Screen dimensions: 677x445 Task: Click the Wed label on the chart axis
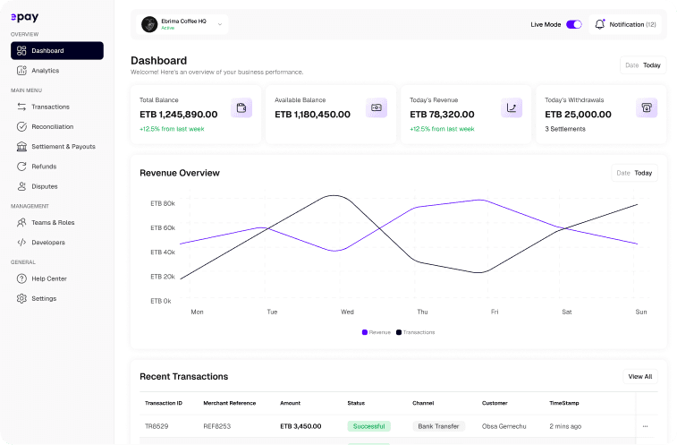click(x=348, y=312)
